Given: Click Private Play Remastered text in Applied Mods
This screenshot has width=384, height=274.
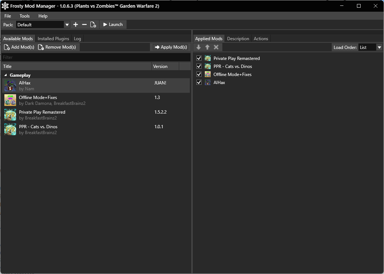Looking at the screenshot, I should pyautogui.click(x=237, y=58).
